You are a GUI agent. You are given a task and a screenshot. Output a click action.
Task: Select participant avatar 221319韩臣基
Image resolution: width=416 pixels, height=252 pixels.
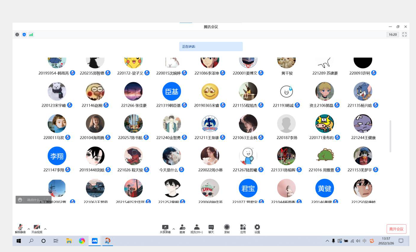click(x=172, y=91)
